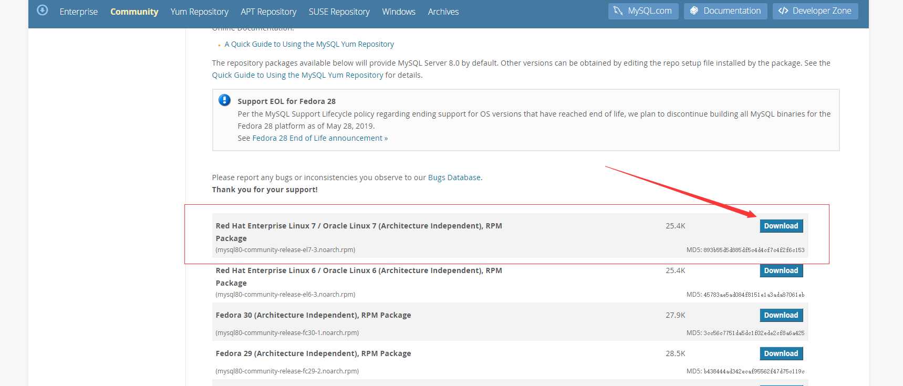Download Fedora 29 RPM package
This screenshot has width=903, height=386.
tap(781, 353)
